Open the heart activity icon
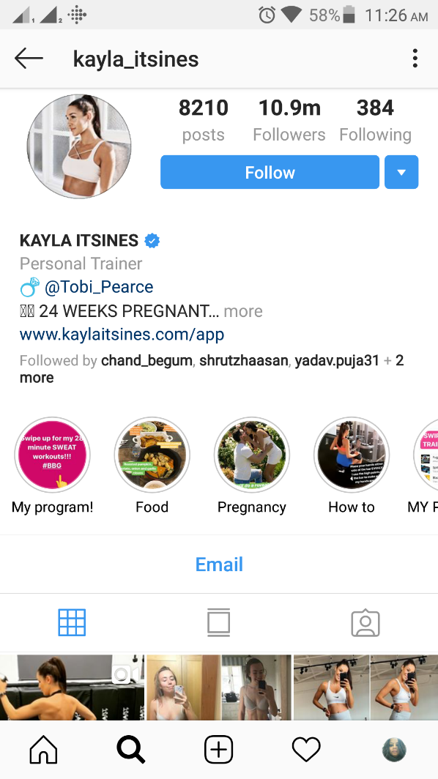This screenshot has height=779, width=438. pos(306,749)
